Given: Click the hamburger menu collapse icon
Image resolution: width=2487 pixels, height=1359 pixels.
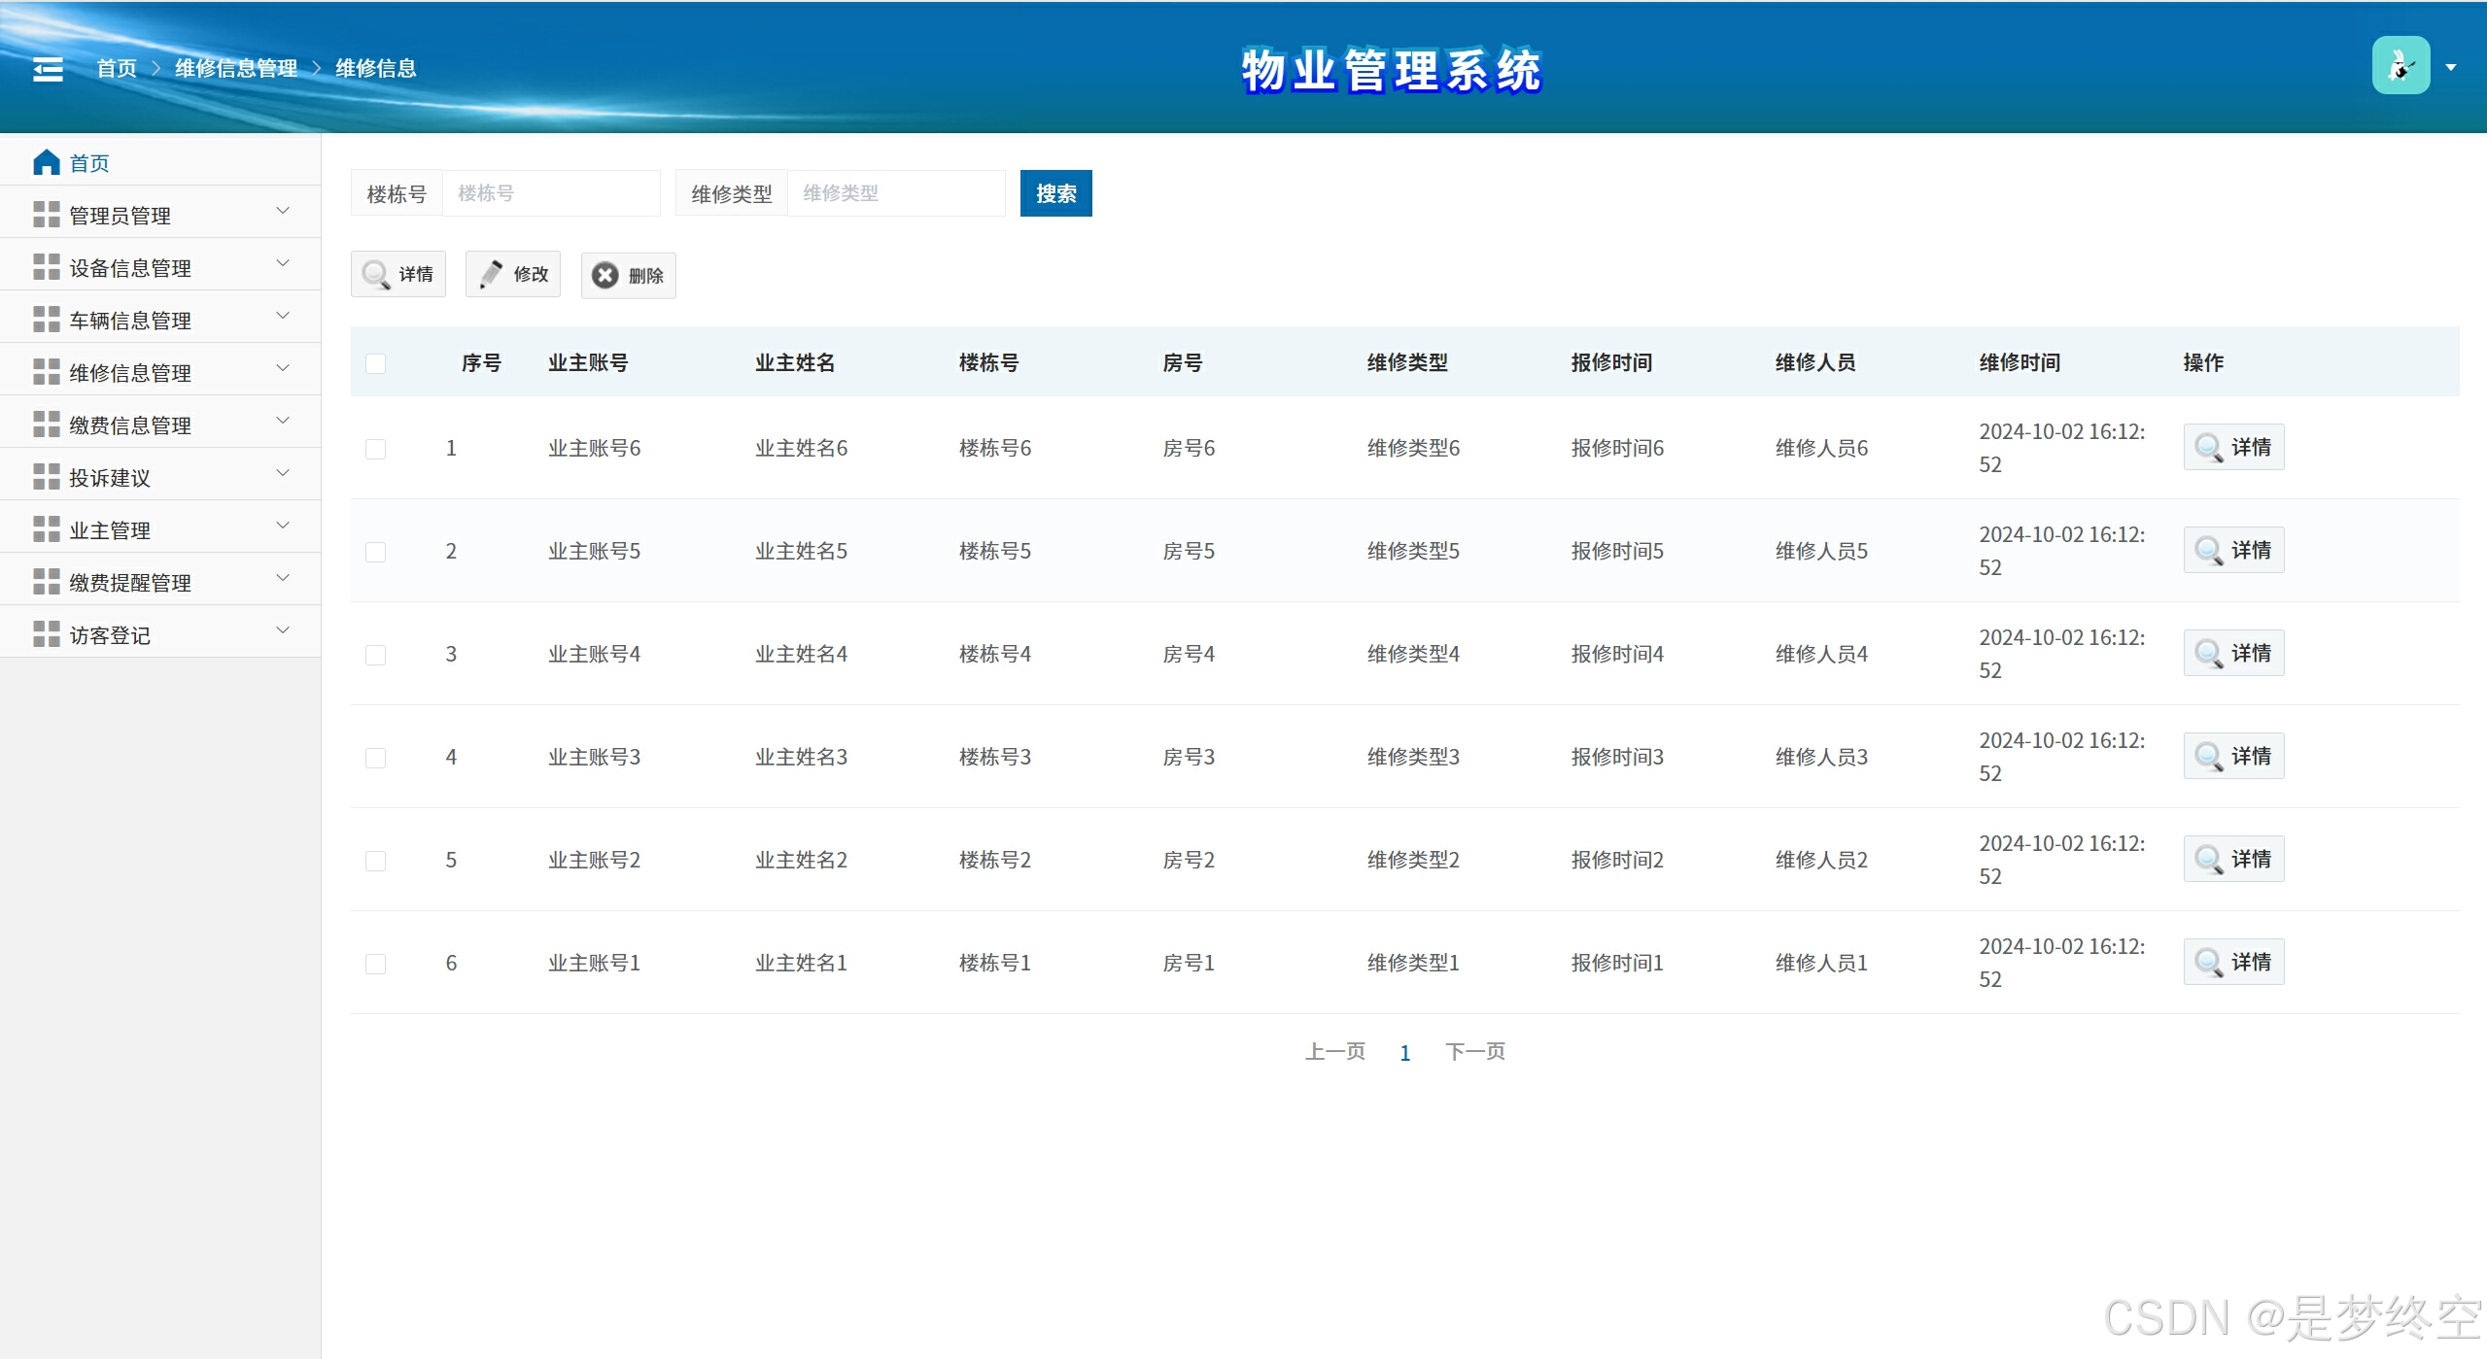Looking at the screenshot, I should (x=48, y=69).
